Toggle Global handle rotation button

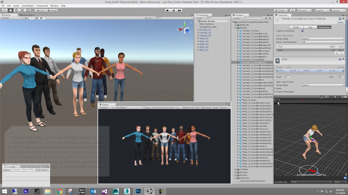tap(52, 10)
